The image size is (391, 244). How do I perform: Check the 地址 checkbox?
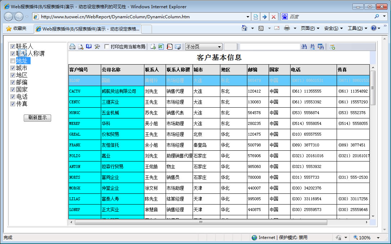click(13, 61)
